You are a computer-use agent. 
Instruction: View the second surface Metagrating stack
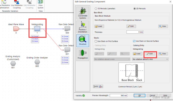pos(163,54)
